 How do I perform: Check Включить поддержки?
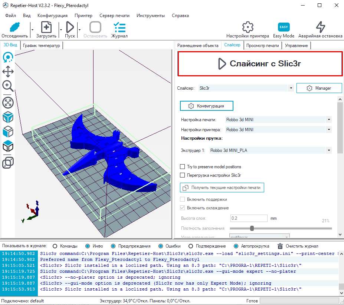point(182,199)
